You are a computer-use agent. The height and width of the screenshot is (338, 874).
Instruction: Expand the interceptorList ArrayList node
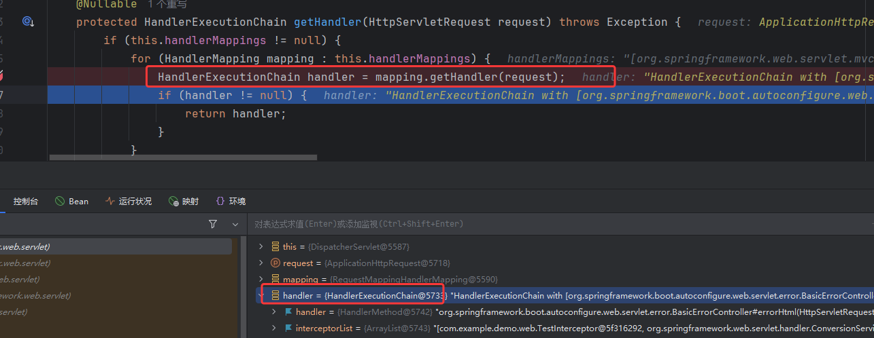274,328
